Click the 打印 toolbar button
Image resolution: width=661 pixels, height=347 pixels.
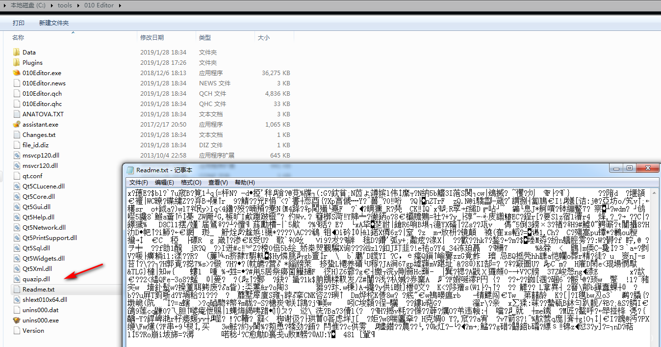pos(19,23)
